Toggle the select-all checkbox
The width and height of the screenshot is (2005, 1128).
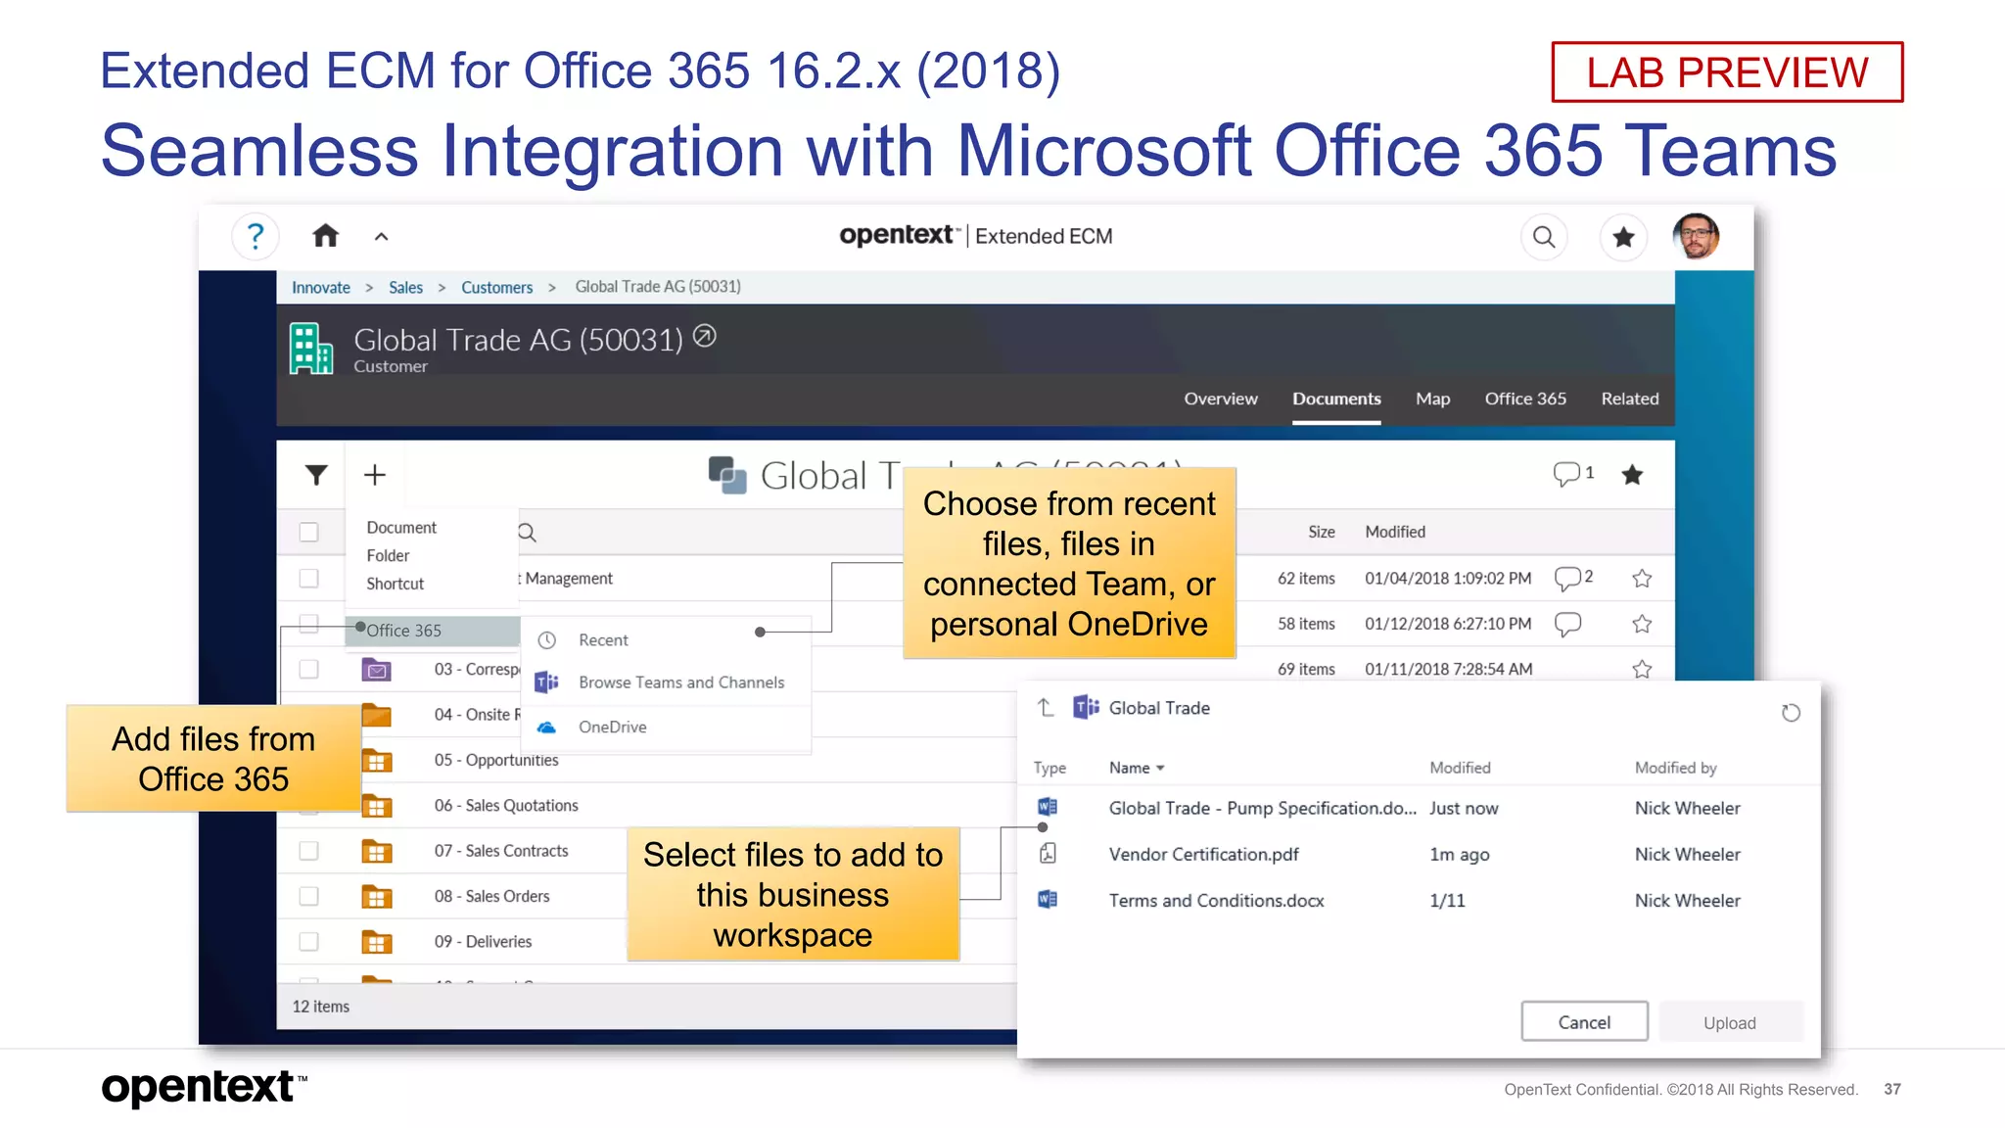click(x=308, y=532)
